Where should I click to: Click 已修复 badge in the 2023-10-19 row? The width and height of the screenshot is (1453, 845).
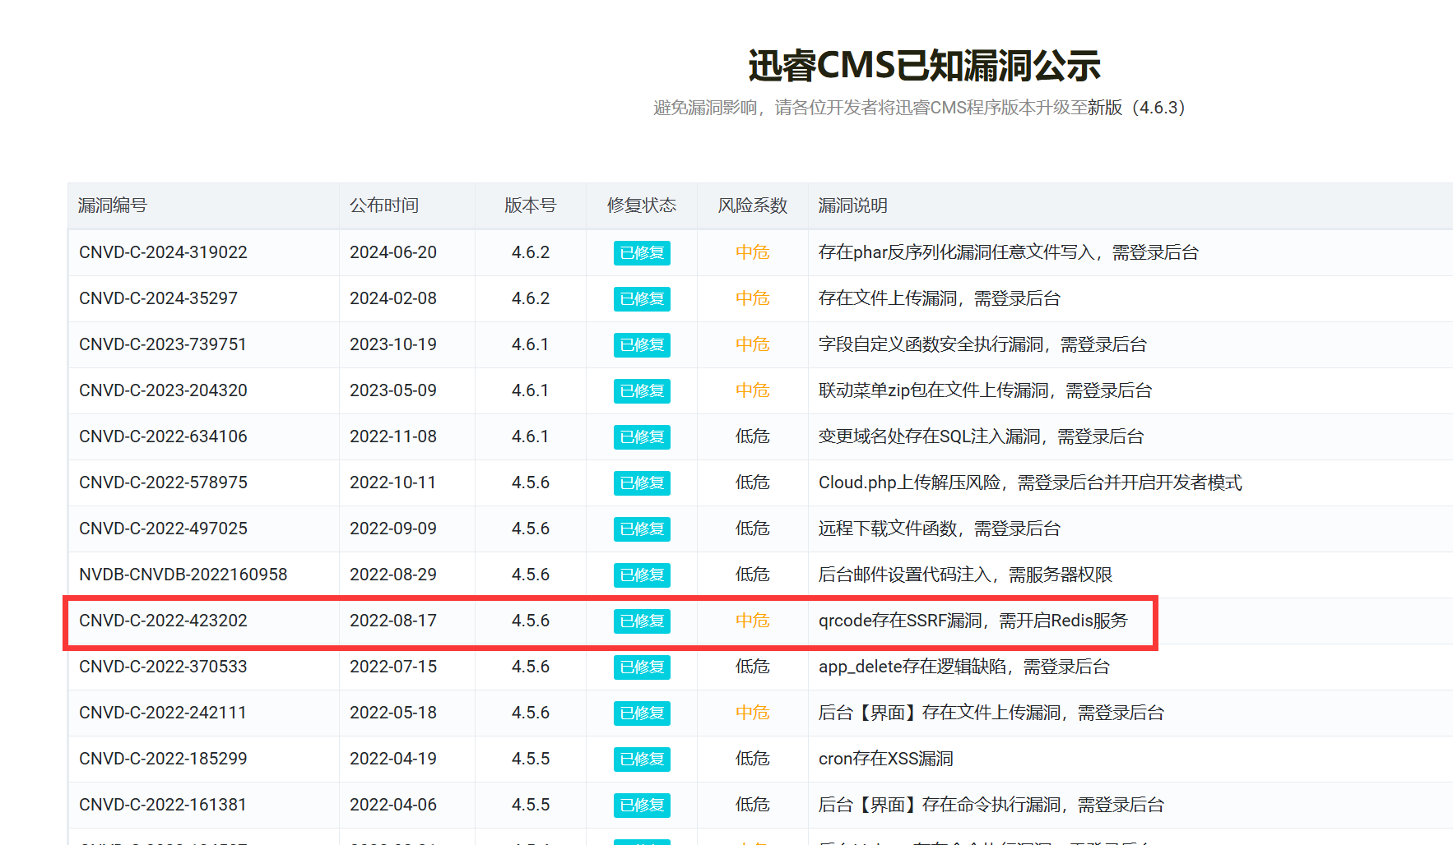click(x=642, y=345)
